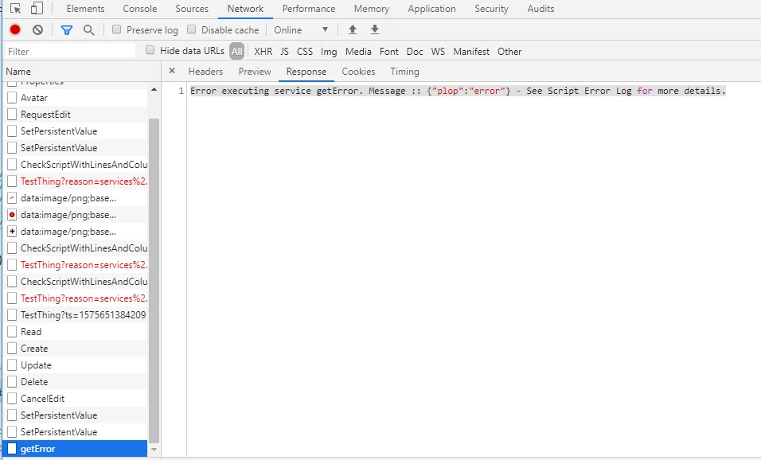Activate the inspect element picker icon

[16, 9]
